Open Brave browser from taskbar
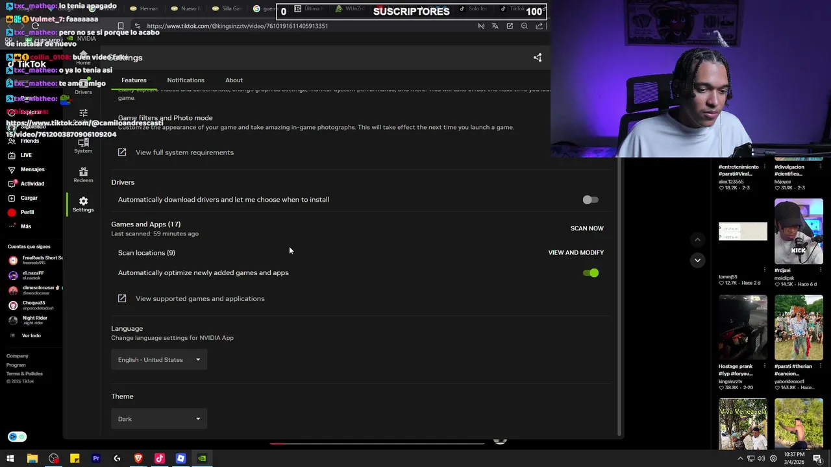The width and height of the screenshot is (831, 467). [x=138, y=459]
